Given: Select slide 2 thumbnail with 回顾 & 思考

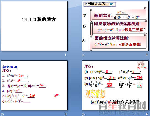Looking at the screenshot, I should click(115, 26).
